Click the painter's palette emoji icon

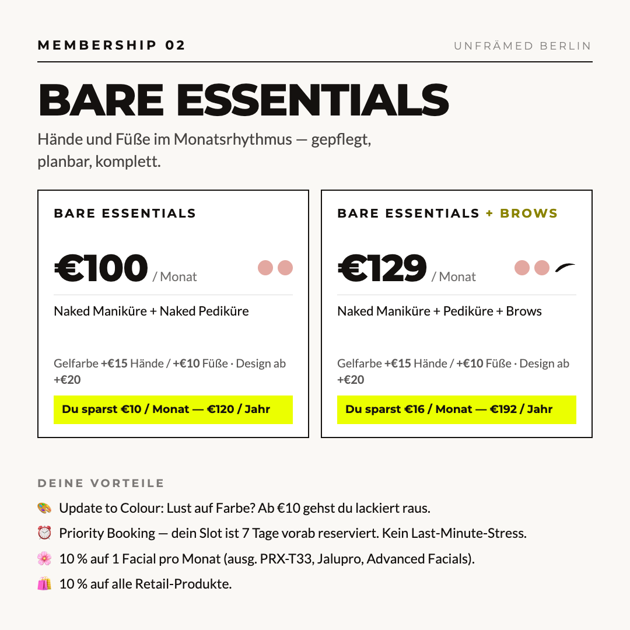(x=44, y=508)
